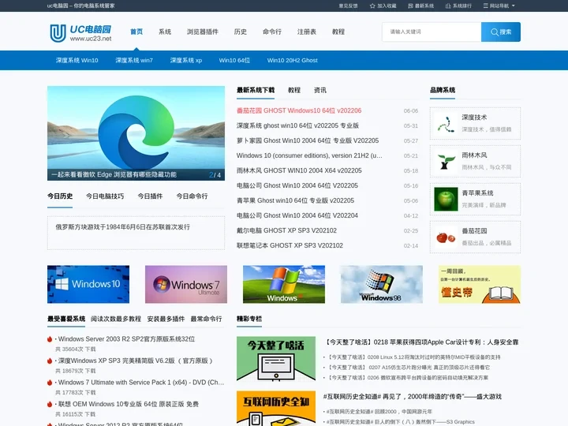Click the 雨林木风 sprout brand icon
568x426 pixels.
click(446, 162)
